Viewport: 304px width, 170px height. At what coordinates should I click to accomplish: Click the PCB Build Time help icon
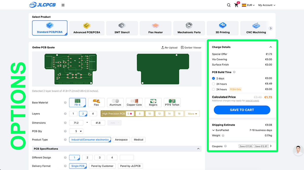[234, 72]
